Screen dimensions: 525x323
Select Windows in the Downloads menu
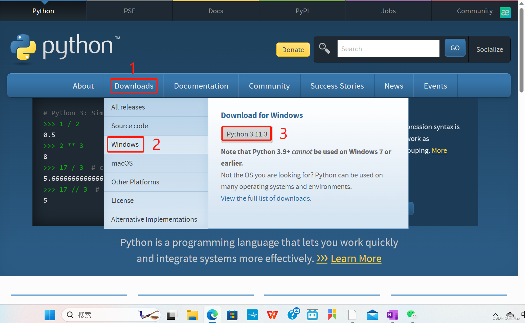(x=125, y=144)
